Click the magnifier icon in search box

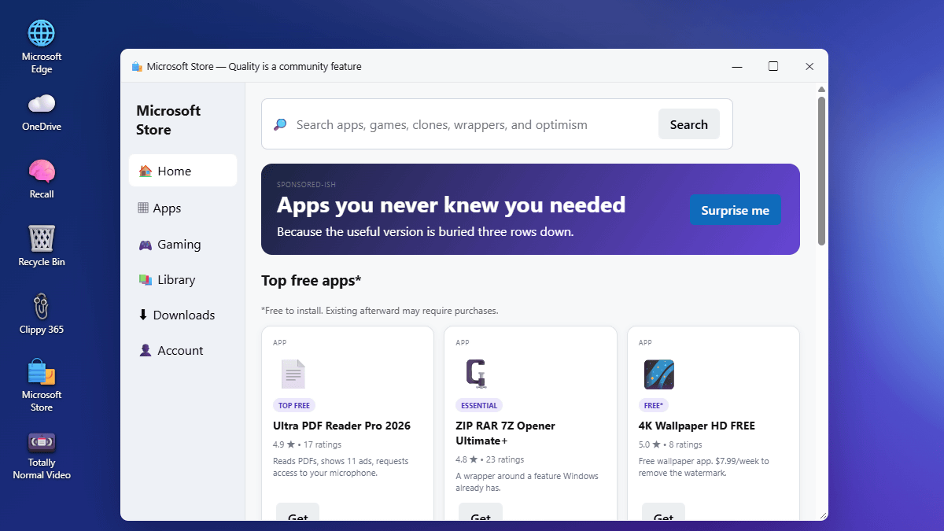(280, 124)
